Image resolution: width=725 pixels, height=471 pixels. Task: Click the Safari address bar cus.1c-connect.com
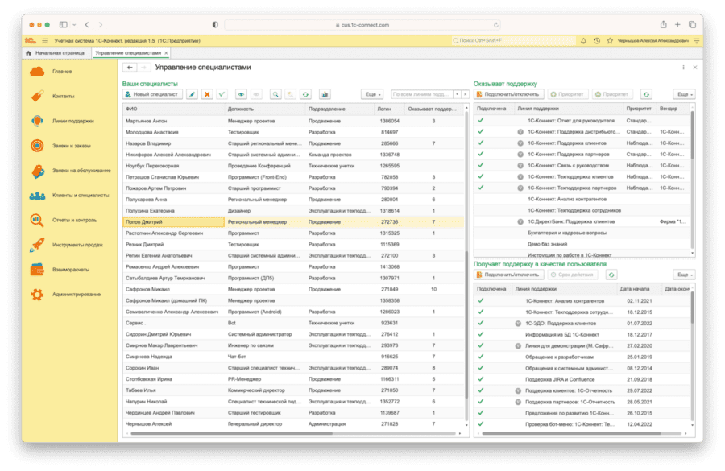click(x=362, y=25)
